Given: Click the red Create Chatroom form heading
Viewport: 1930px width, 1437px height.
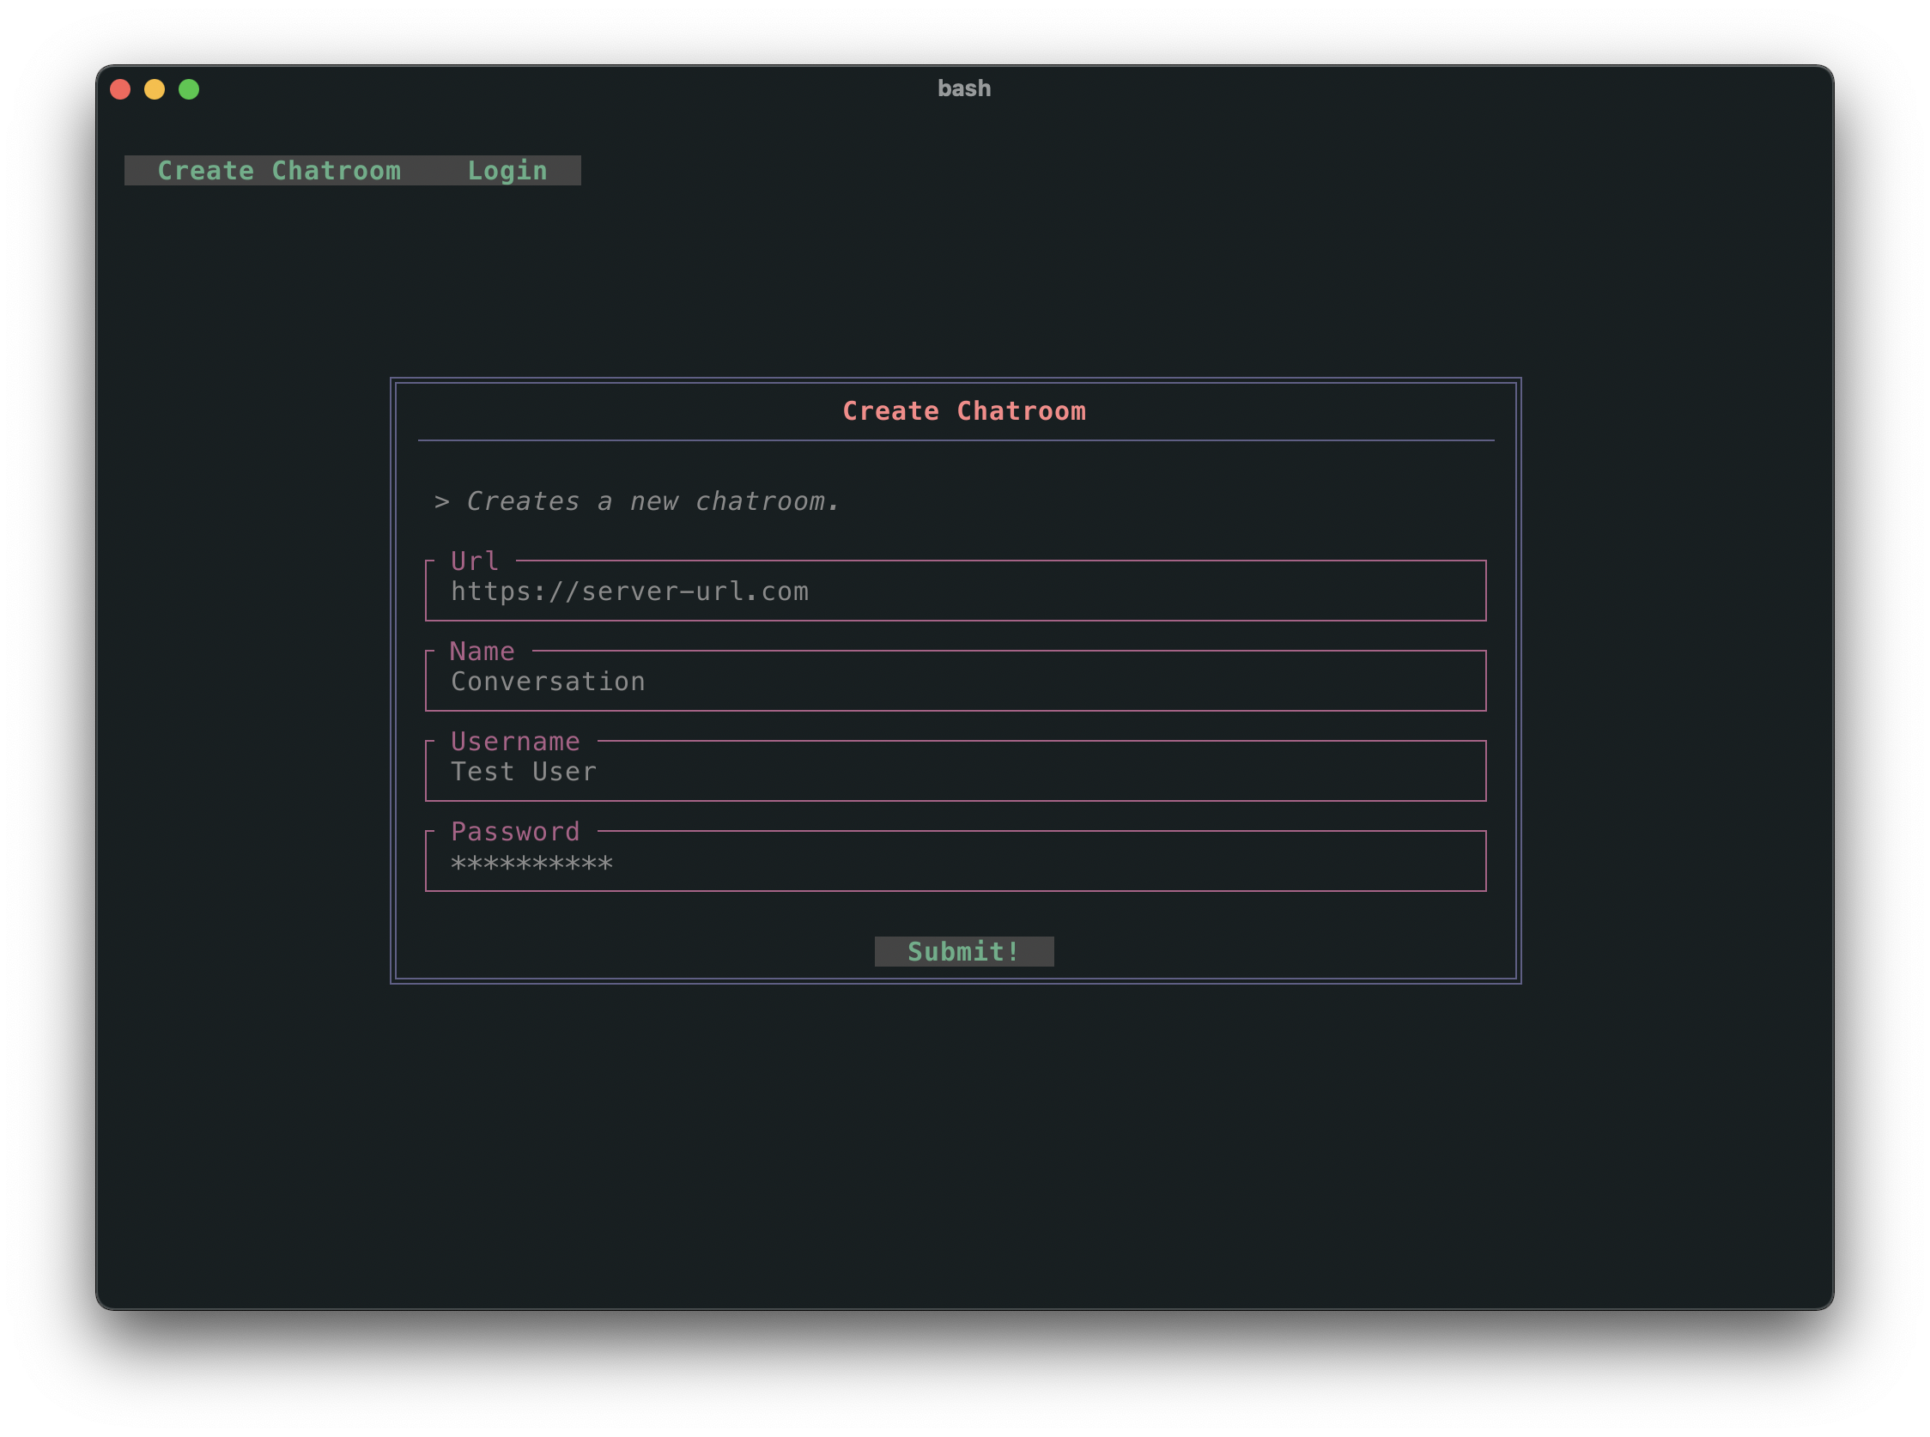Looking at the screenshot, I should coord(963,411).
